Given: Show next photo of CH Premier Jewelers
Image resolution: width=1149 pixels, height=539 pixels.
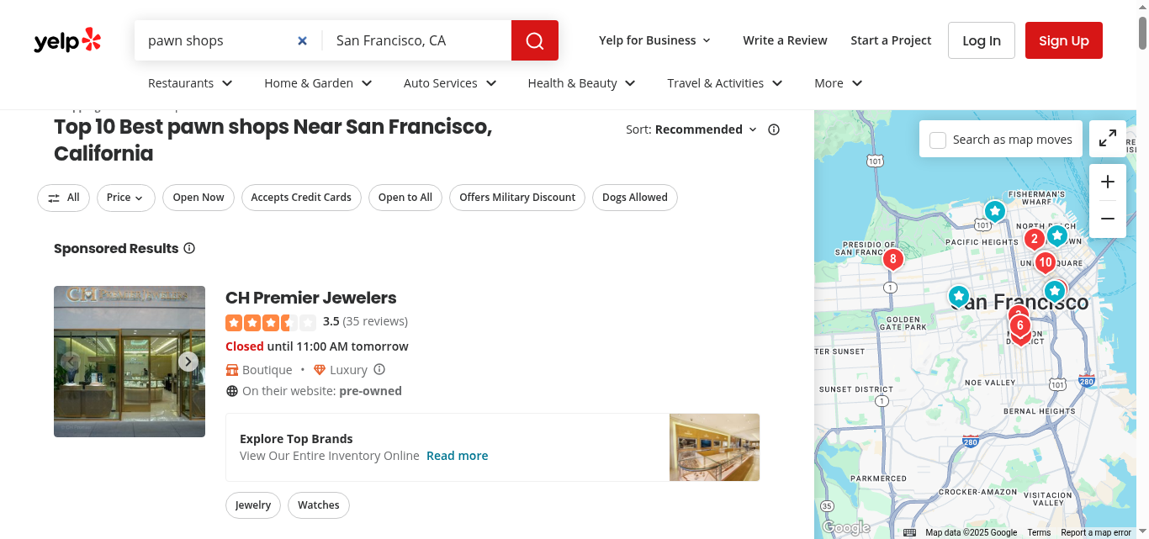Looking at the screenshot, I should point(188,362).
